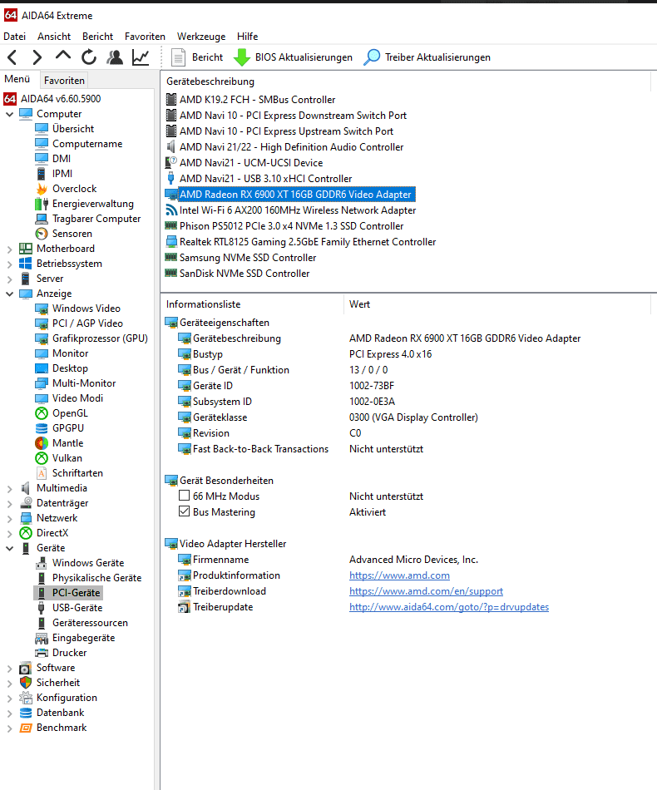Refresh the page with the reload icon
The image size is (657, 790).
[89, 57]
